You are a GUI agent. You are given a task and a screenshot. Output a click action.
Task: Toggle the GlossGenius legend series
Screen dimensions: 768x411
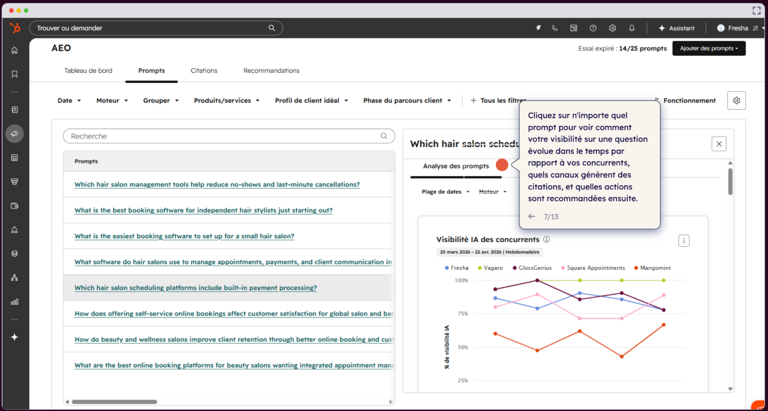pos(532,268)
